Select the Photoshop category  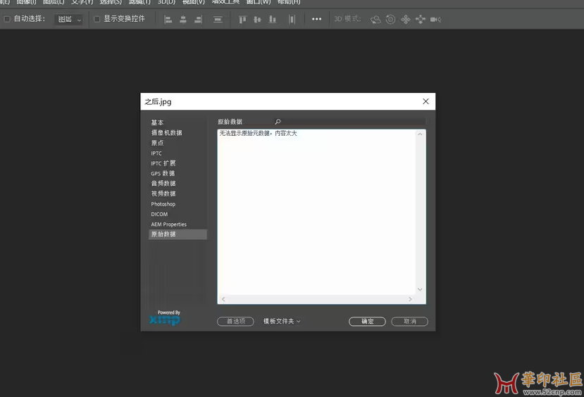click(x=163, y=204)
